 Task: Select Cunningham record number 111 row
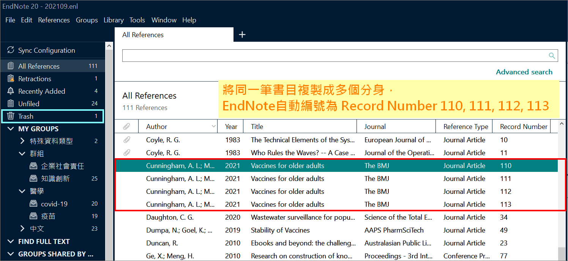[336, 179]
